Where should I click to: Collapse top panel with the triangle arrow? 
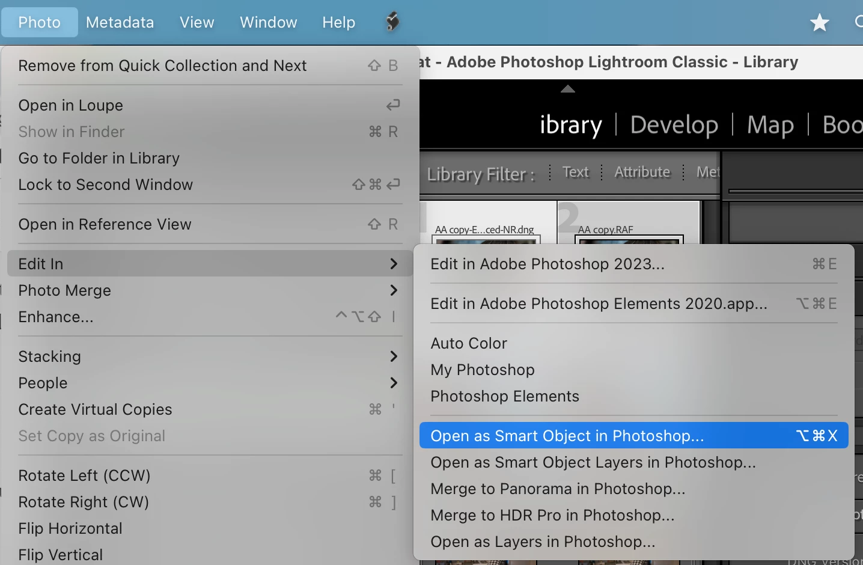[568, 89]
